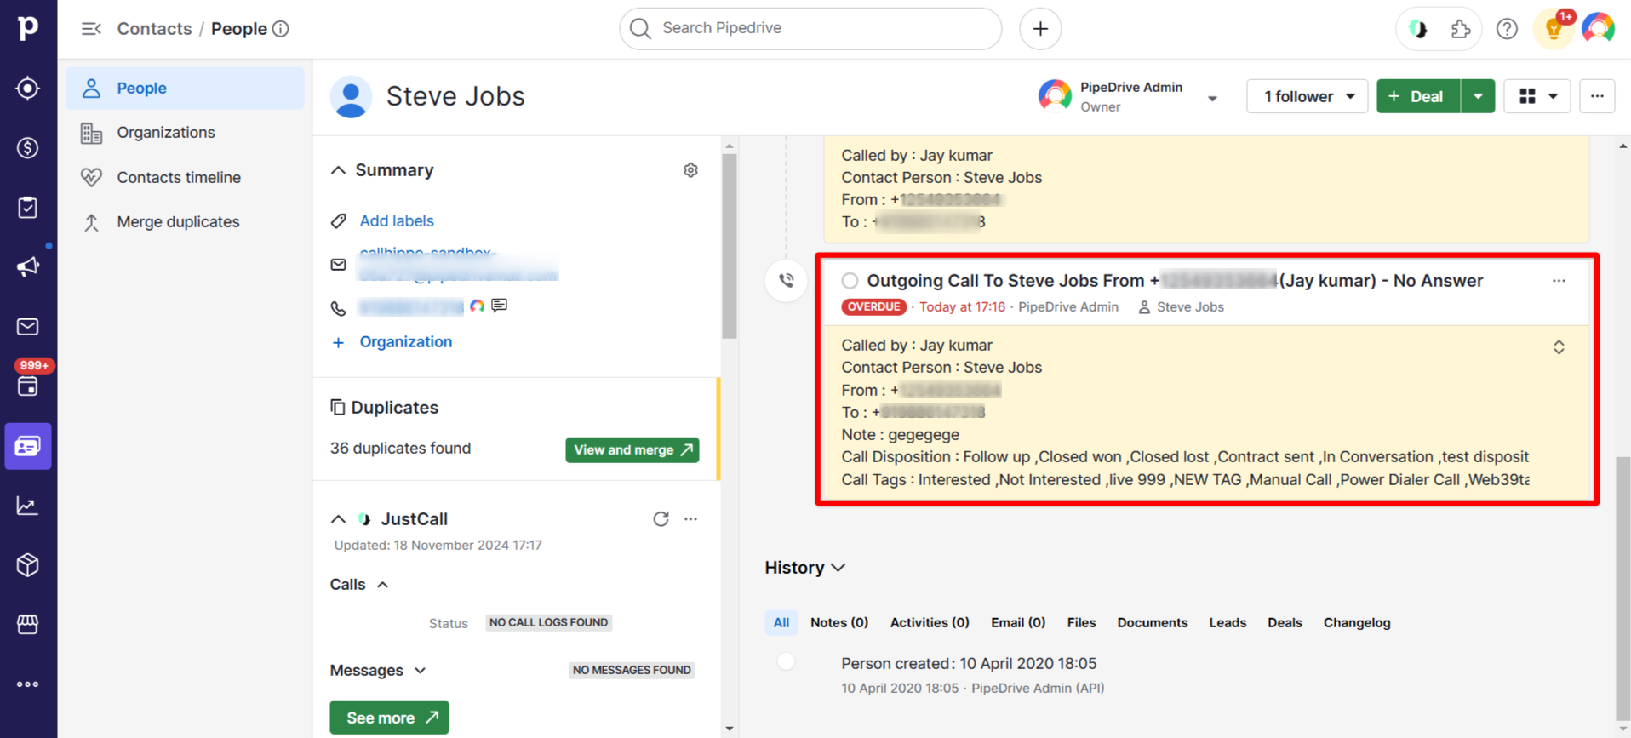Open Activities calendar icon with 999+ badge

pyautogui.click(x=28, y=385)
